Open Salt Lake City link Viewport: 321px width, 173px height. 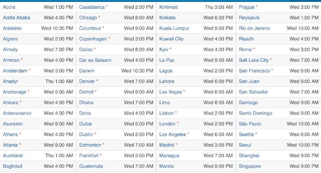coord(254,60)
